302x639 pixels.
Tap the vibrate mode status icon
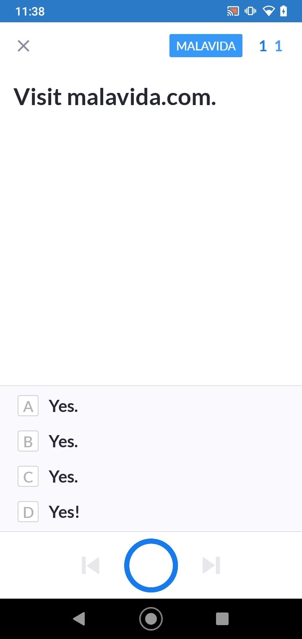tap(250, 11)
